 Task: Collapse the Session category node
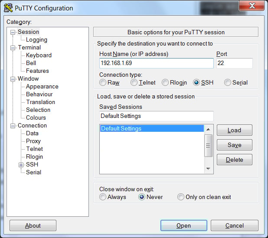tap(13, 32)
